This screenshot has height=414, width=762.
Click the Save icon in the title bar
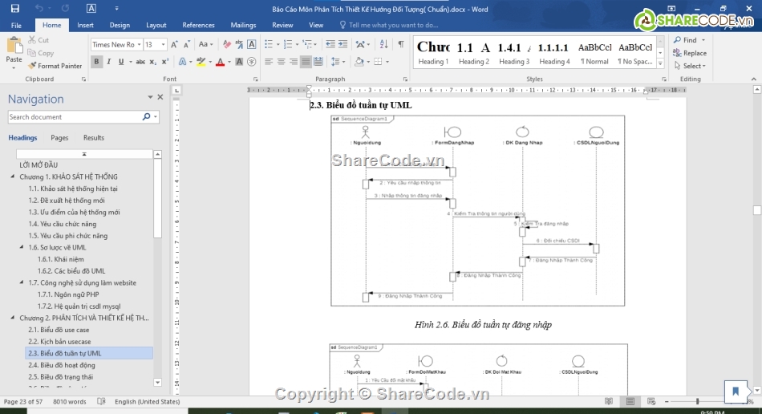[14, 9]
